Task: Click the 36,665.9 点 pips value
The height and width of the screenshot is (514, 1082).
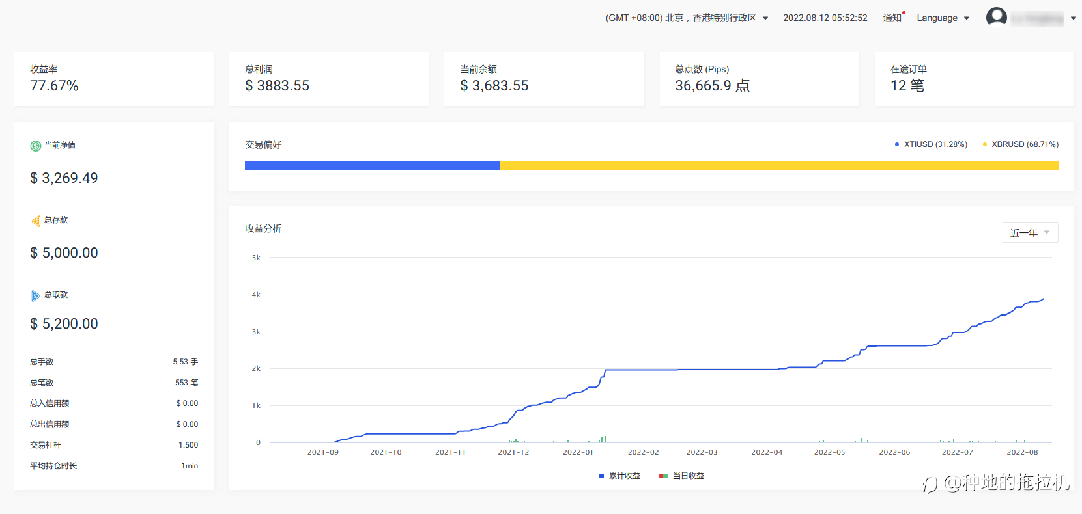Action: click(x=713, y=86)
